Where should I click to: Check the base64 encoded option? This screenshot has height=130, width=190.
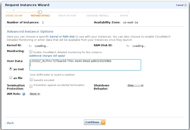click(31, 80)
